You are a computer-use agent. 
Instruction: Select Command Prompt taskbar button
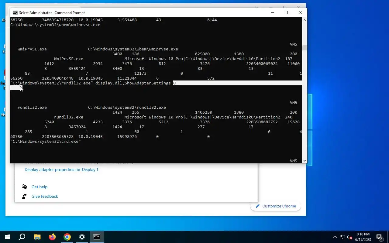click(97, 237)
